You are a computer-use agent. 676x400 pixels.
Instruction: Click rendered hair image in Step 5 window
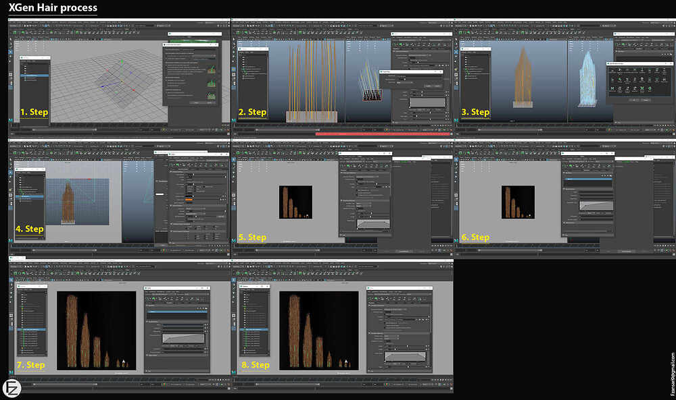click(295, 202)
